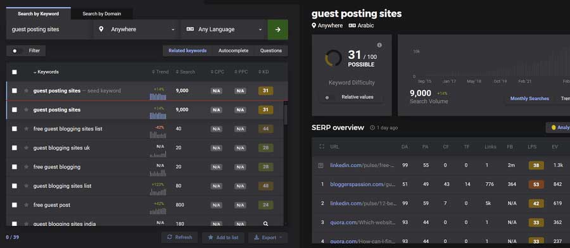Image resolution: width=570 pixels, height=248 pixels.
Task: Click the orange 53 LPS badge for bloggerspassion
Action: pos(536,185)
